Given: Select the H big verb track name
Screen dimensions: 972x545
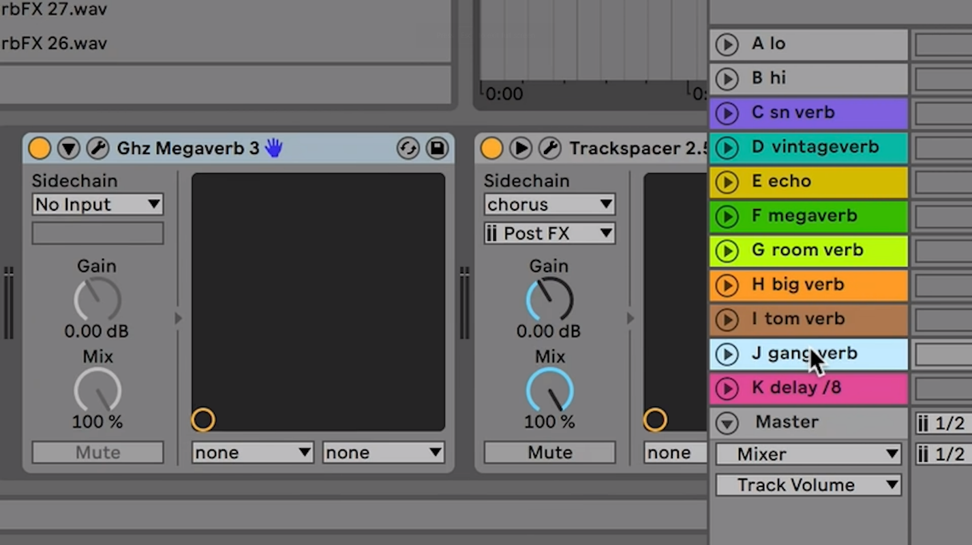Looking at the screenshot, I should 798,284.
